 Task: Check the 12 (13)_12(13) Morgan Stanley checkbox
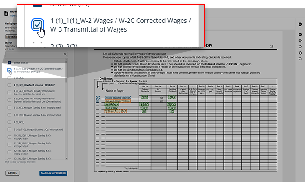point(9,152)
